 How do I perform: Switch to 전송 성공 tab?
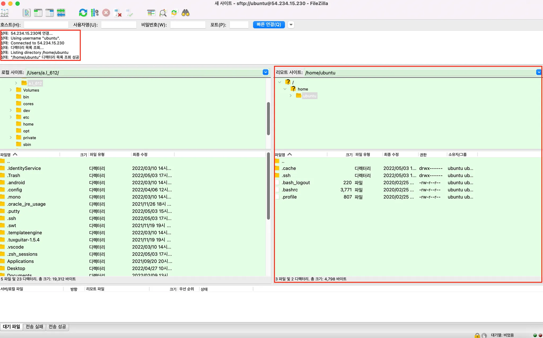click(57, 327)
